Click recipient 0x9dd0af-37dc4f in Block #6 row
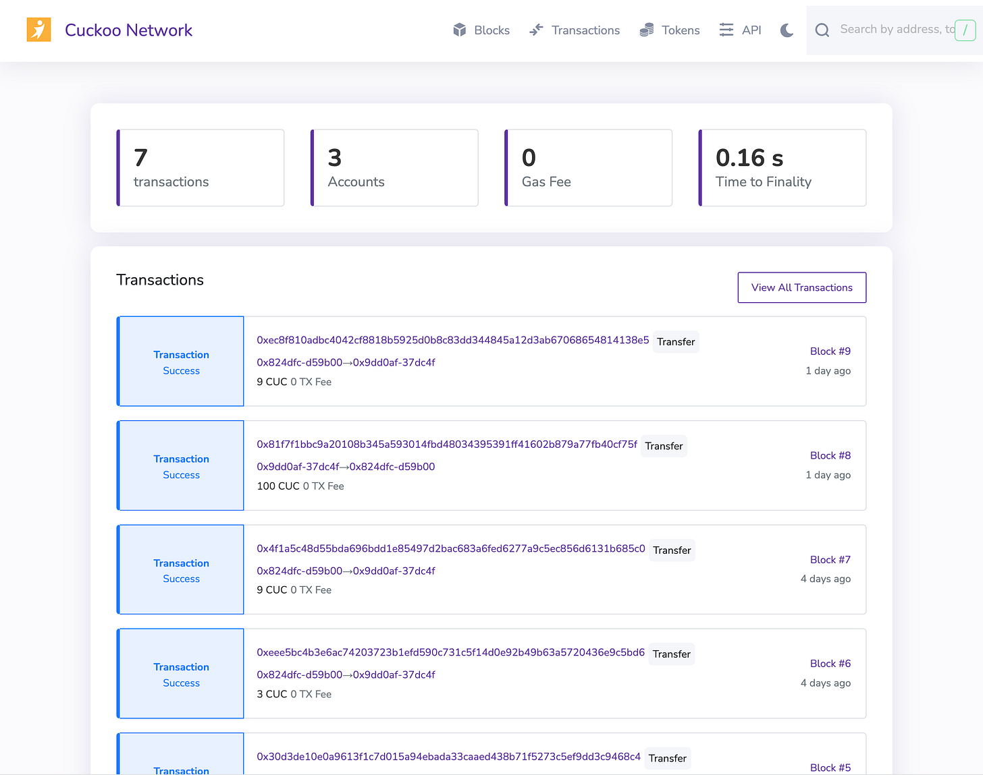Screen dimensions: 983x775 click(394, 674)
